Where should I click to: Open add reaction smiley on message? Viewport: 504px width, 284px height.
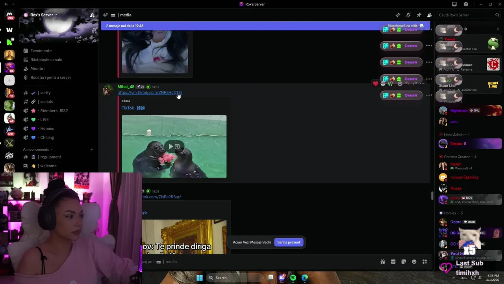pyautogui.click(x=400, y=84)
